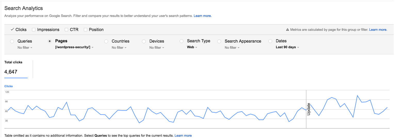
Task: Open the Web search type dropdown
Action: [x=192, y=47]
